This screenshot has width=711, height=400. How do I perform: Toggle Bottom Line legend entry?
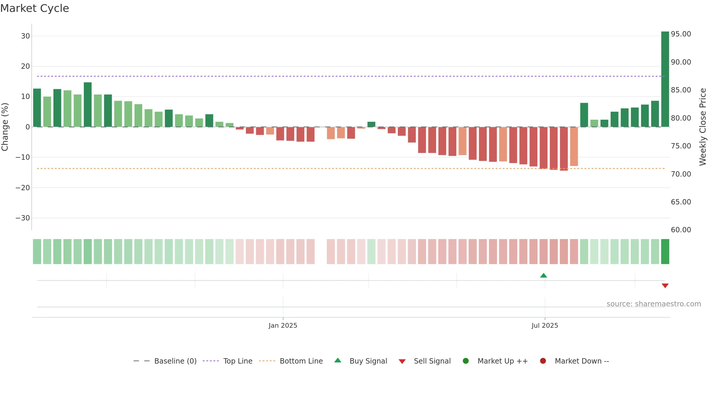[291, 361]
